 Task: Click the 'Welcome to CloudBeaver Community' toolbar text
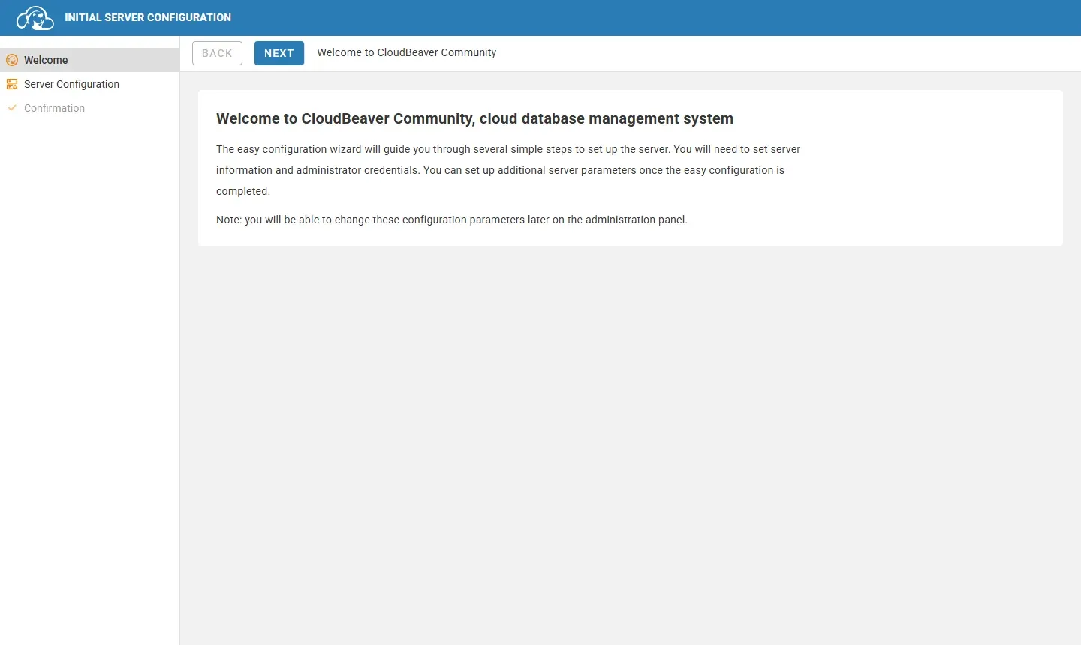(x=406, y=52)
